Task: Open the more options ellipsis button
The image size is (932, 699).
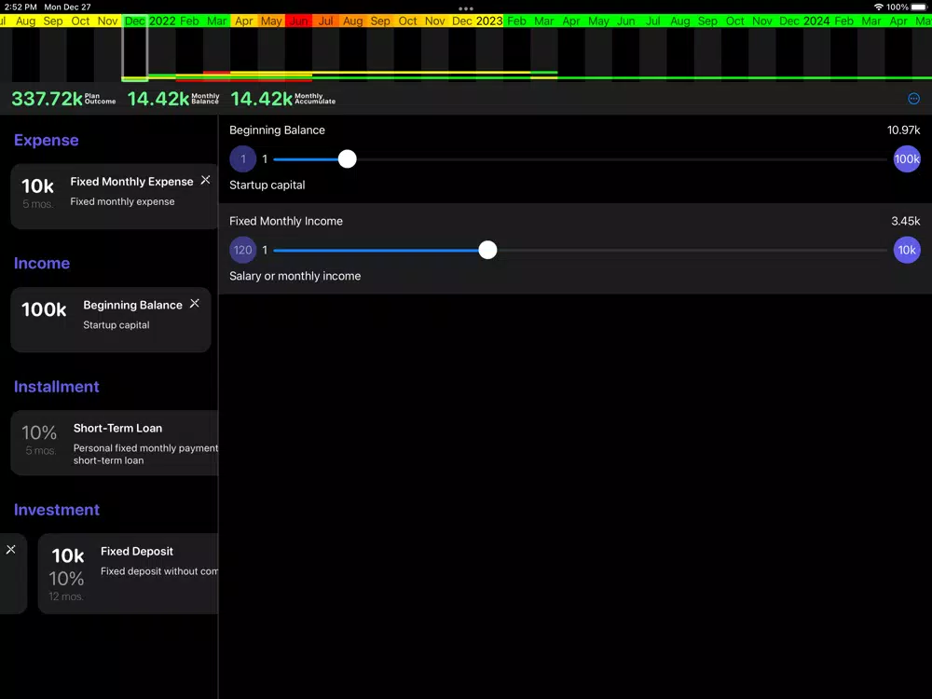Action: [913, 99]
